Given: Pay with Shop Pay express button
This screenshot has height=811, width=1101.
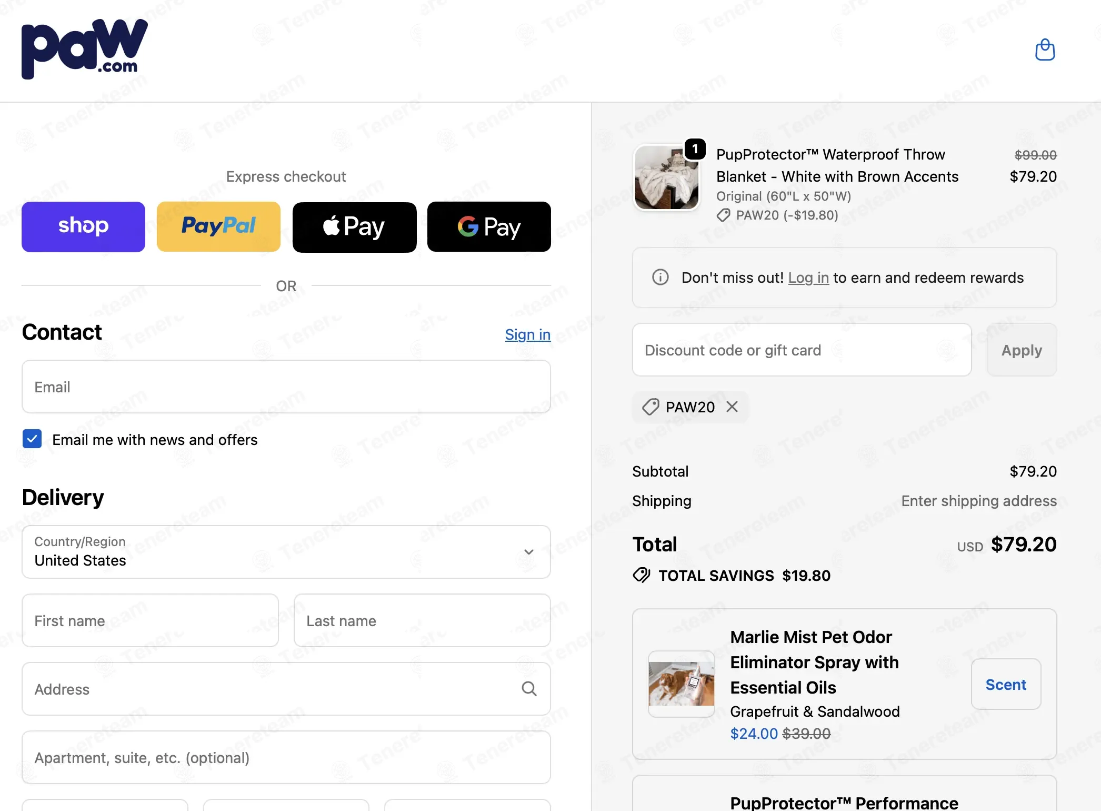Looking at the screenshot, I should (83, 226).
